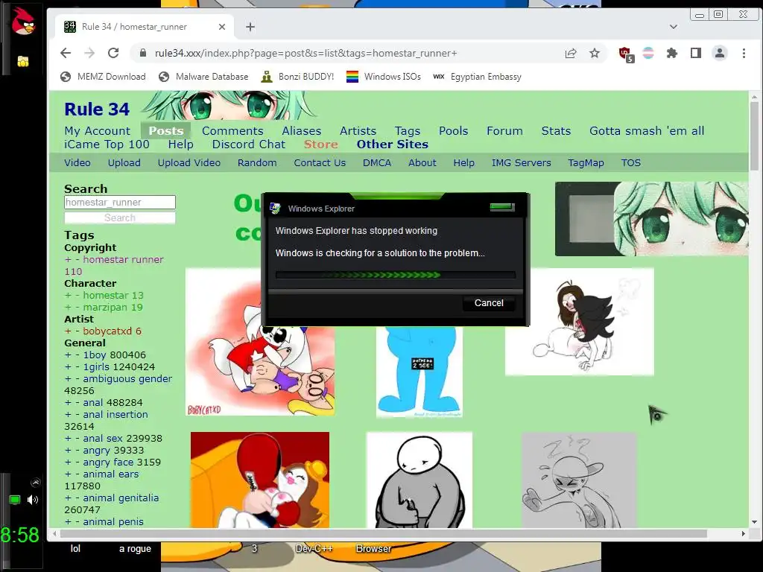Image resolution: width=763 pixels, height=572 pixels.
Task: Click Random in the sub-navigation bar
Action: (257, 163)
